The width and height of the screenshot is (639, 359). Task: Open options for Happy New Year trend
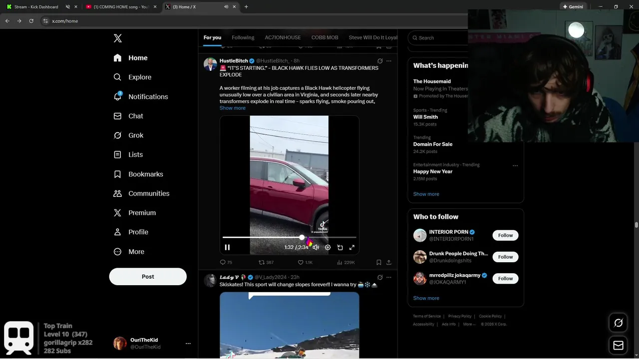[x=515, y=166]
